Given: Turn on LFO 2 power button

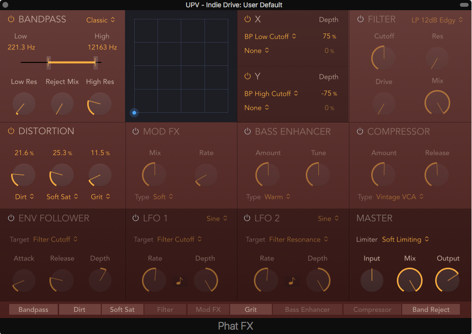Looking at the screenshot, I should point(247,218).
